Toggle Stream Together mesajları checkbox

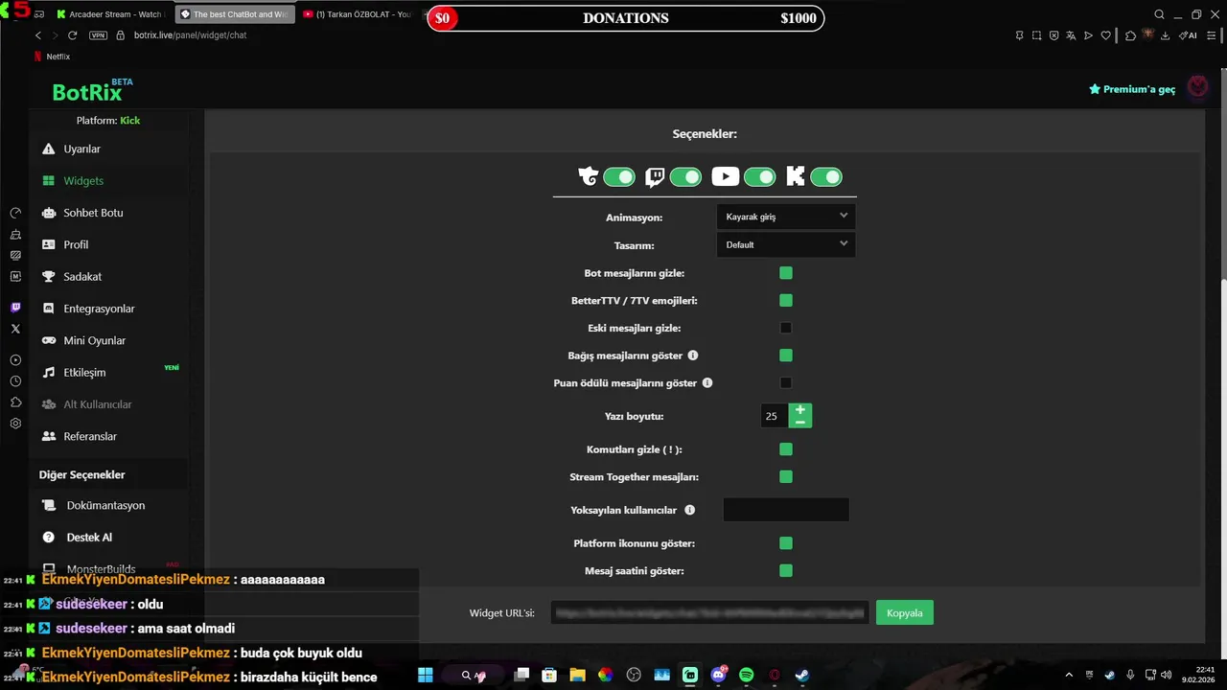point(786,477)
